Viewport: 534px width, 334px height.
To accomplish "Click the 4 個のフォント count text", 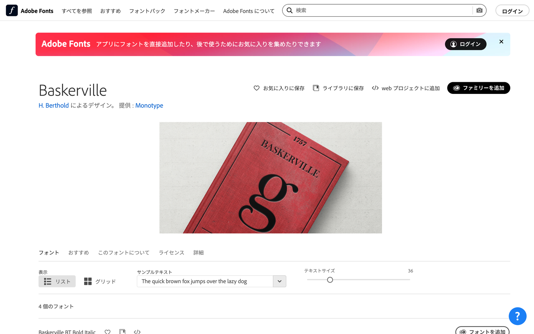I will [56, 306].
